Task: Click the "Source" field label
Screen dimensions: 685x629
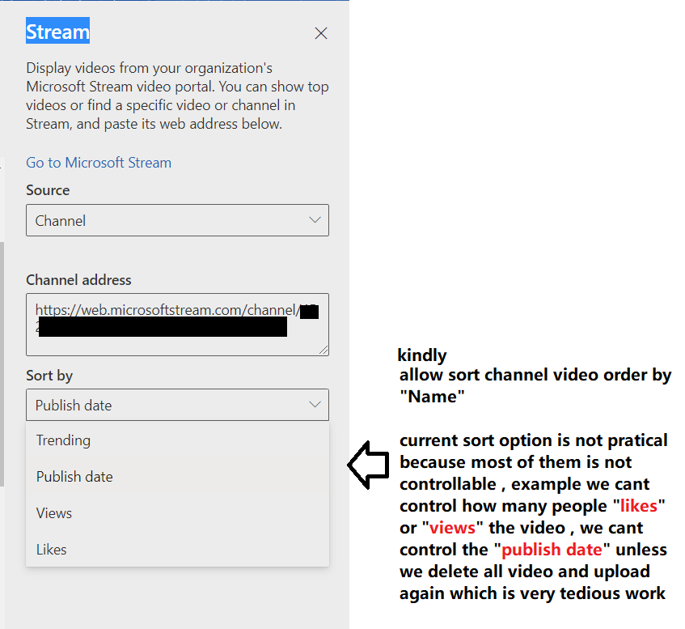Action: [x=46, y=189]
